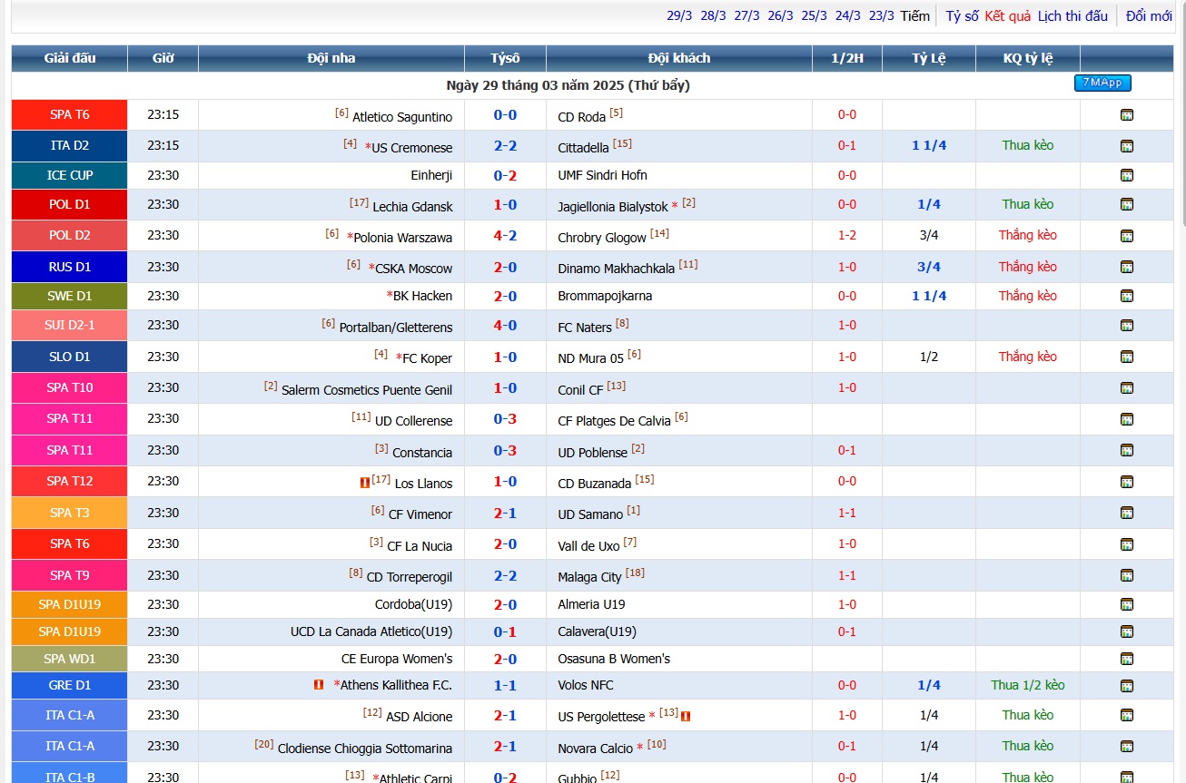Open stats icon for Atletico Saguntino match
This screenshot has width=1186, height=783.
[x=1127, y=115]
